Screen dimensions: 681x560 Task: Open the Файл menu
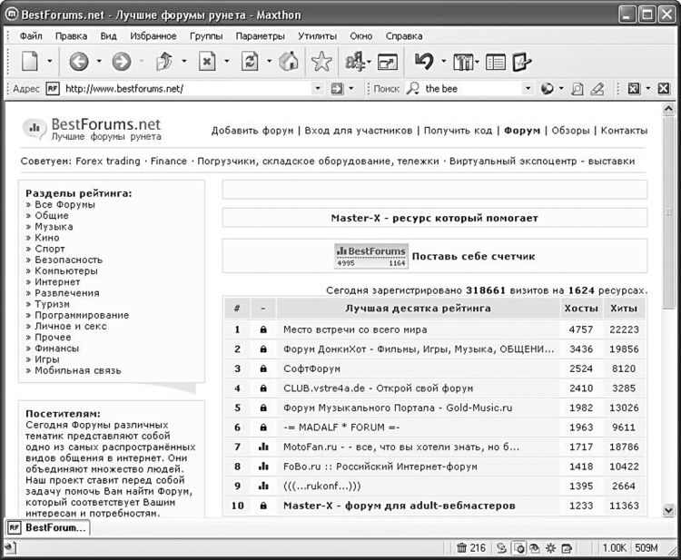(31, 36)
